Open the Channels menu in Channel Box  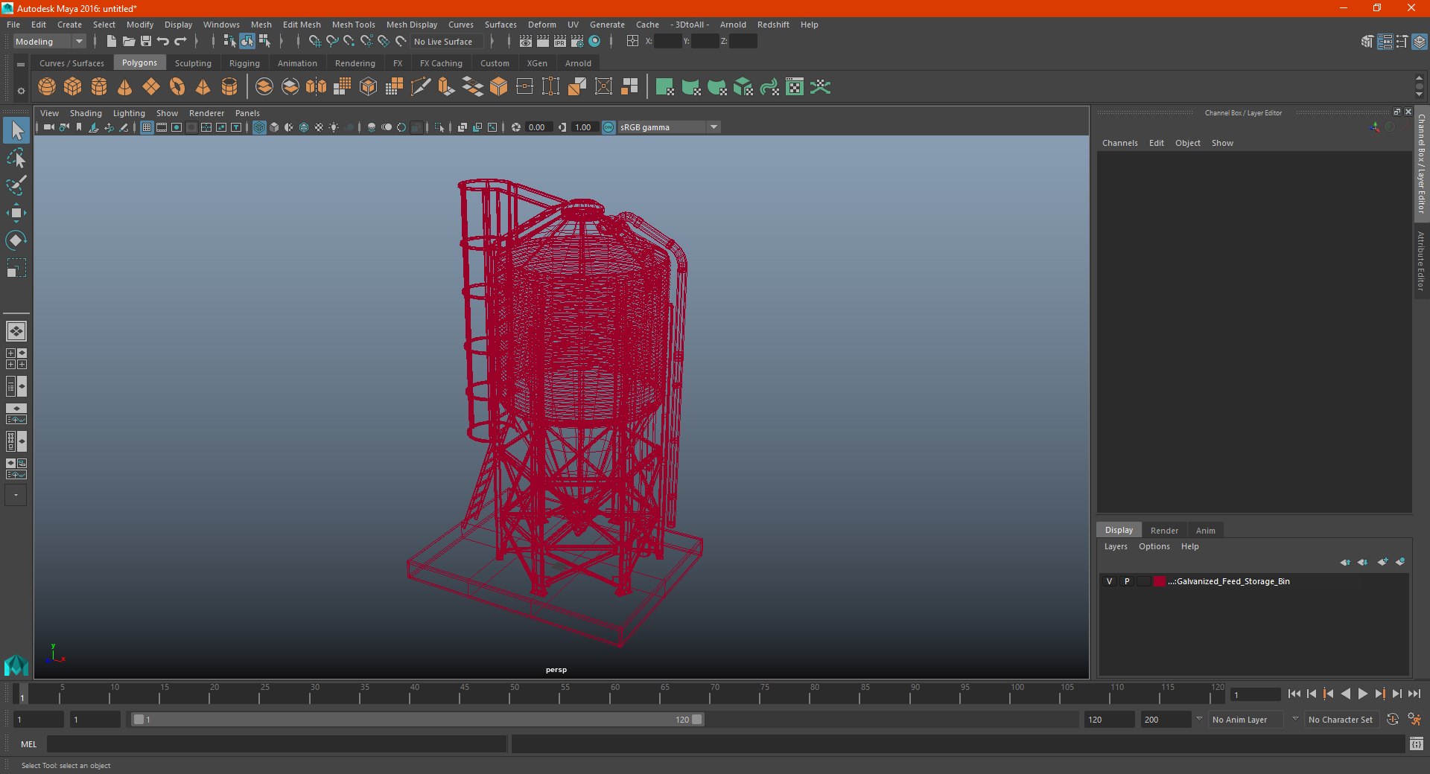click(1119, 143)
